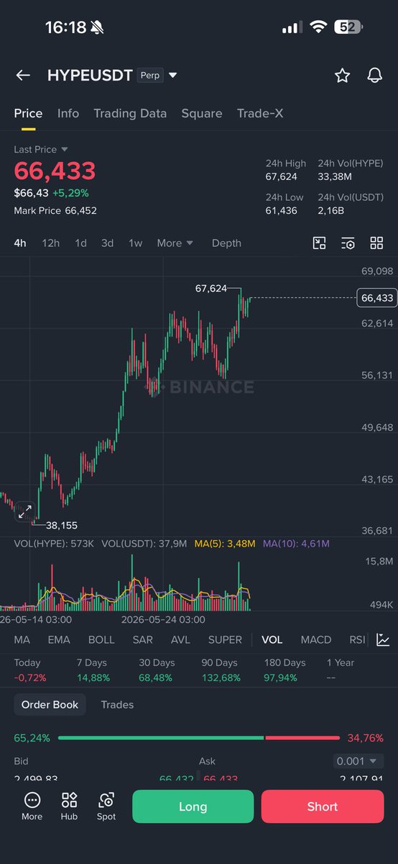This screenshot has width=398, height=864.
Task: Tap the MA(5): 3,48M volume label
Action: point(225,544)
